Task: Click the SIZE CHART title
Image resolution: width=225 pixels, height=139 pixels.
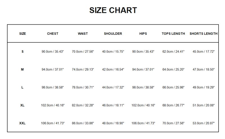Action: [x=113, y=10]
